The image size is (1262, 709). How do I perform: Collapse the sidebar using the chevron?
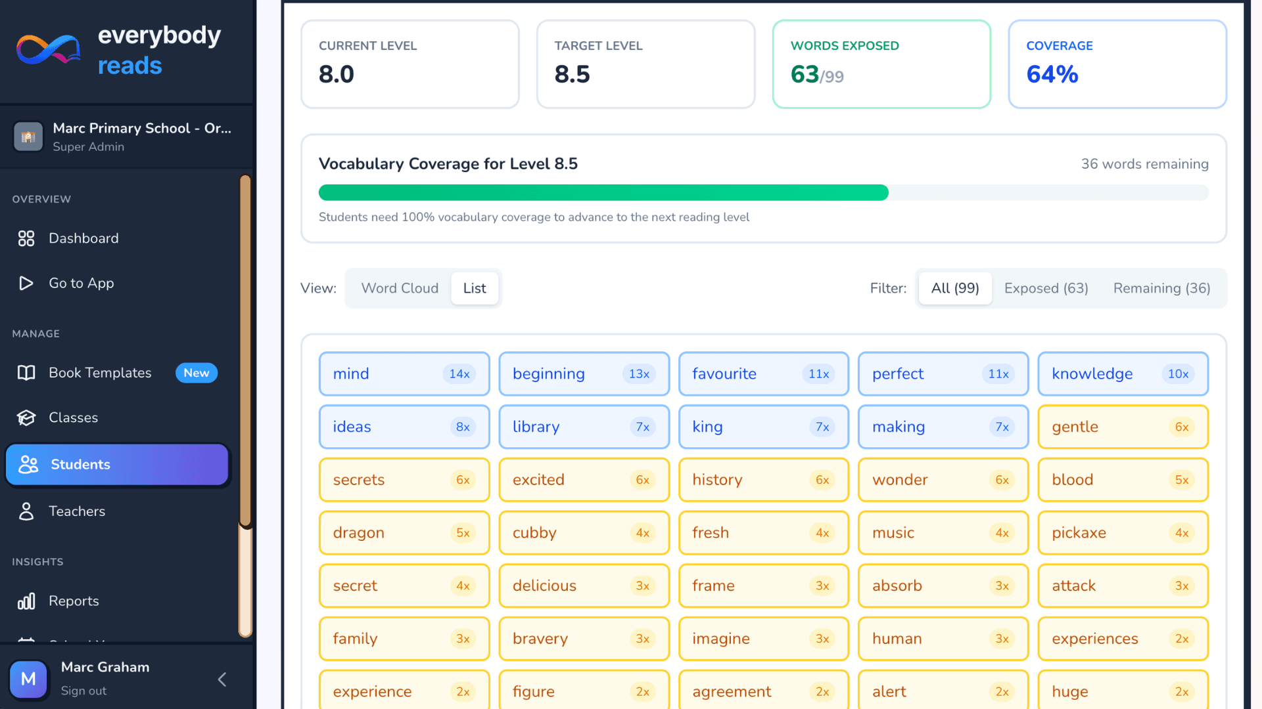[222, 679]
